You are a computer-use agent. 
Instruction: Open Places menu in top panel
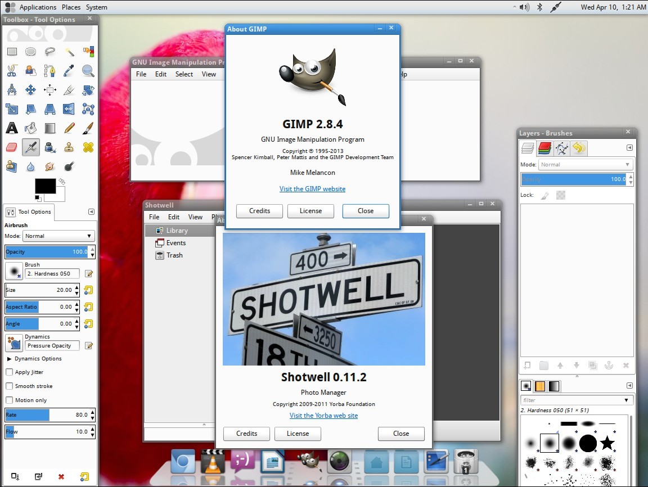[x=71, y=7]
